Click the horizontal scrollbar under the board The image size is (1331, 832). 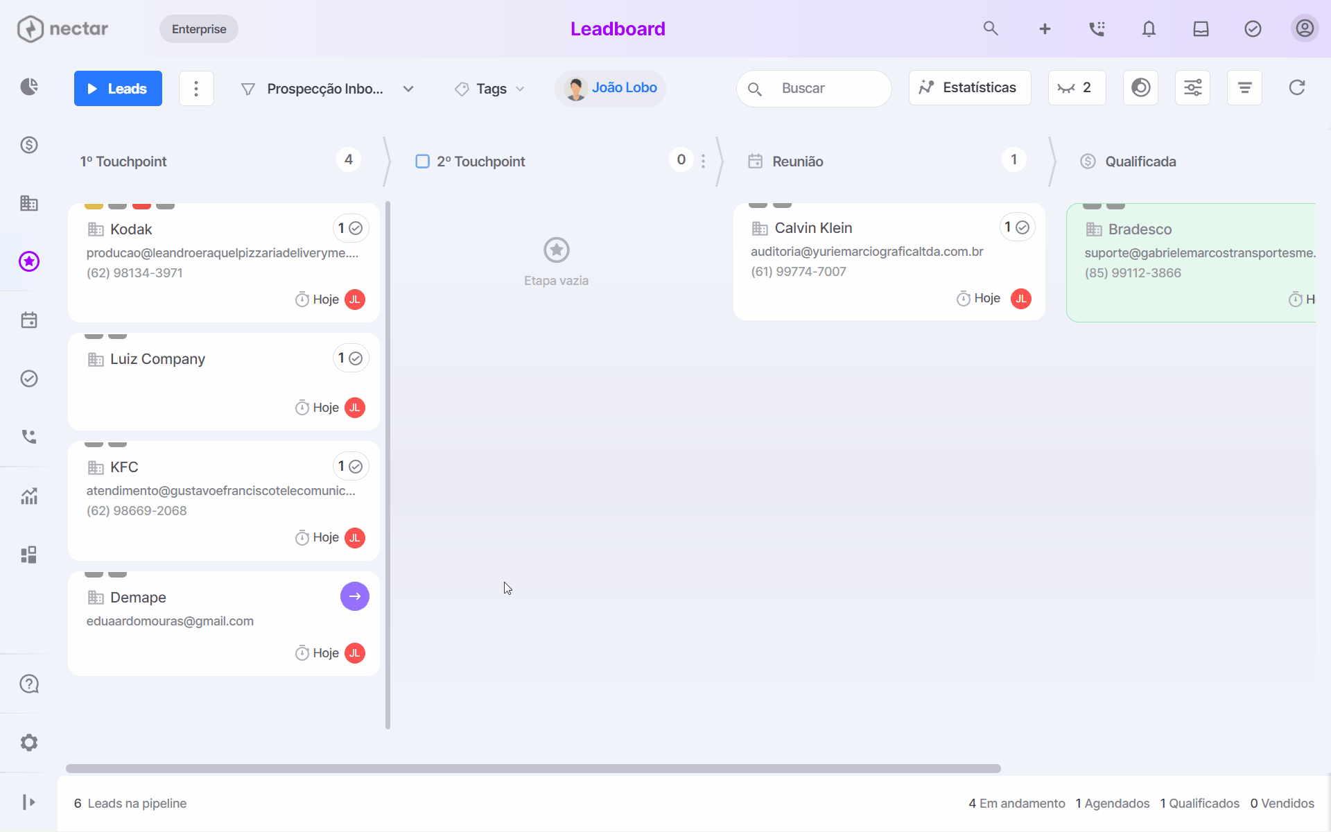[x=533, y=768]
